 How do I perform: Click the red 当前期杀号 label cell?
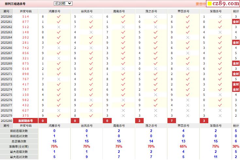coord(26,121)
